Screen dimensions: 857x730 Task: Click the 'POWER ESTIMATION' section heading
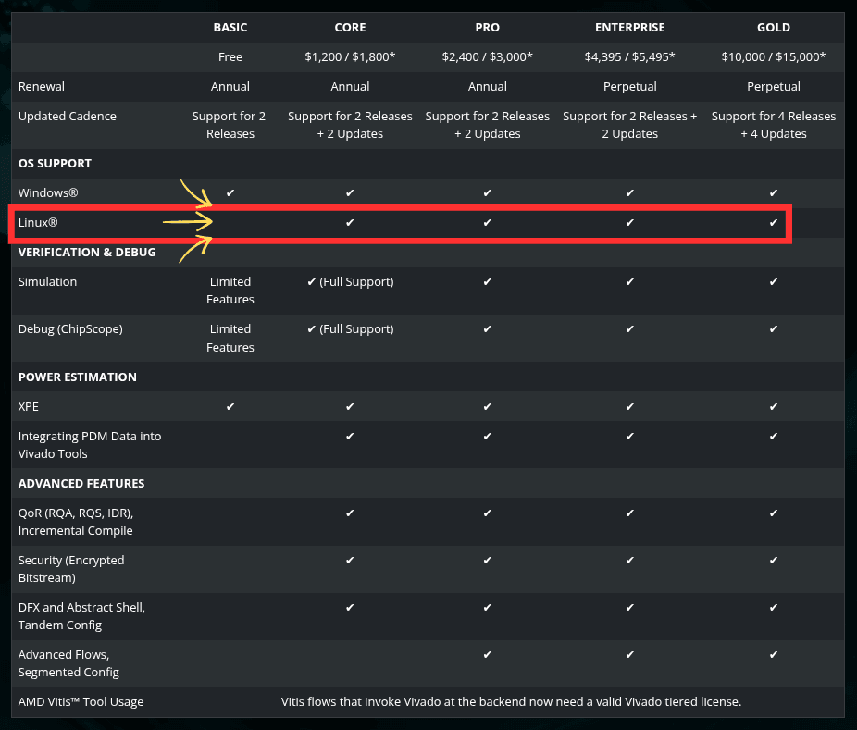point(78,377)
